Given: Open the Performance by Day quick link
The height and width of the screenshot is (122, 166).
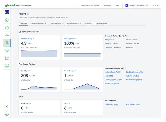Looking at the screenshot, I should pos(111,104).
